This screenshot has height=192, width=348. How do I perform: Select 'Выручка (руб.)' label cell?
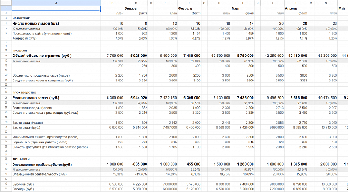click(x=56, y=184)
